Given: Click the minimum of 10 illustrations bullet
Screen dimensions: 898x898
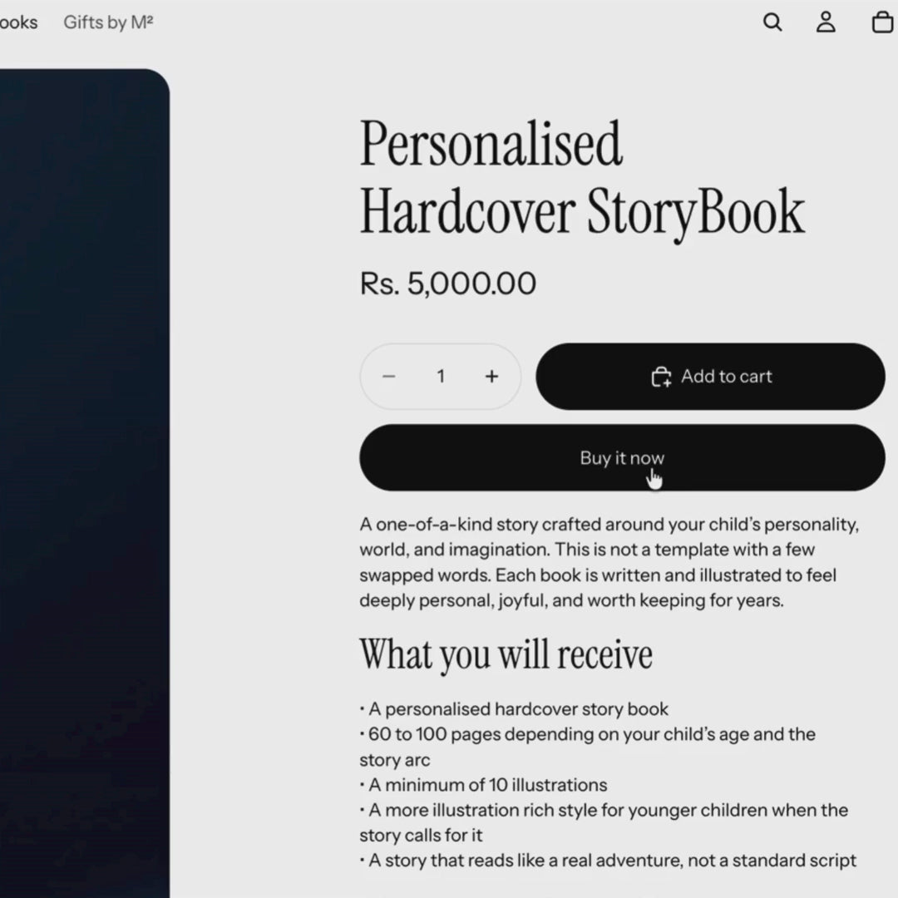Looking at the screenshot, I should [483, 785].
